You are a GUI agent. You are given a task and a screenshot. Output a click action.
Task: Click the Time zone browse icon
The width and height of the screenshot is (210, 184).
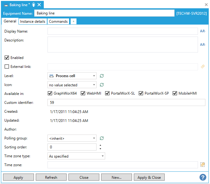click(202, 165)
